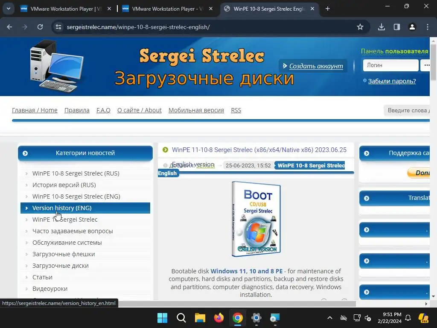Collapse the Категории новостей panel arrow

25,153
